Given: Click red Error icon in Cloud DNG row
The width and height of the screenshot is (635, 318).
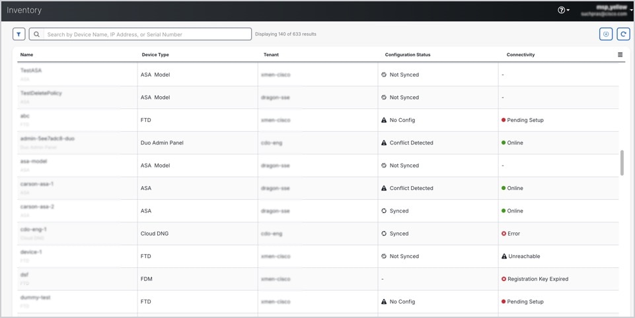Looking at the screenshot, I should [x=504, y=234].
